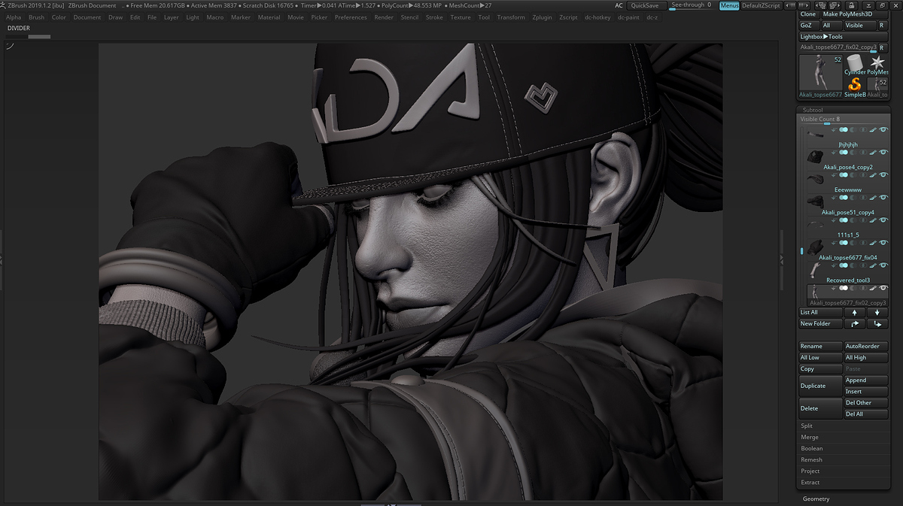Toggle polypaint brush icon on Jhjhjhjh subtool
The image size is (903, 506).
click(871, 129)
